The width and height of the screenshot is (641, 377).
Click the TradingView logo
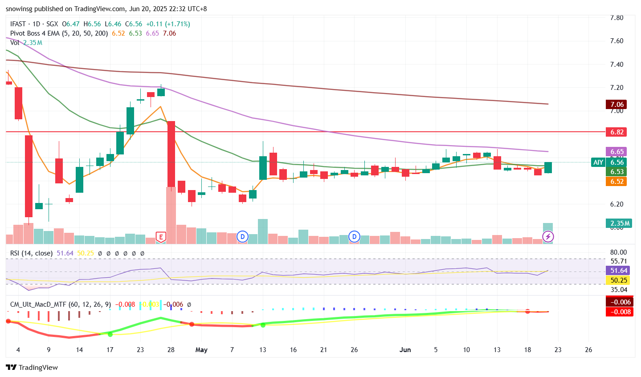32,368
